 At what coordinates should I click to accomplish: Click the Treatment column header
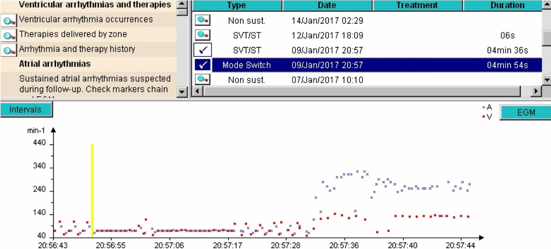(417, 5)
